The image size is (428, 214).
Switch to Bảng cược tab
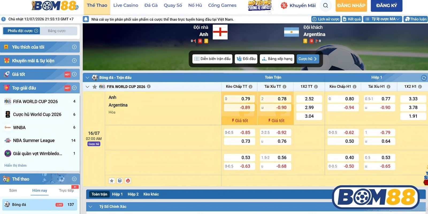pyautogui.click(x=57, y=31)
